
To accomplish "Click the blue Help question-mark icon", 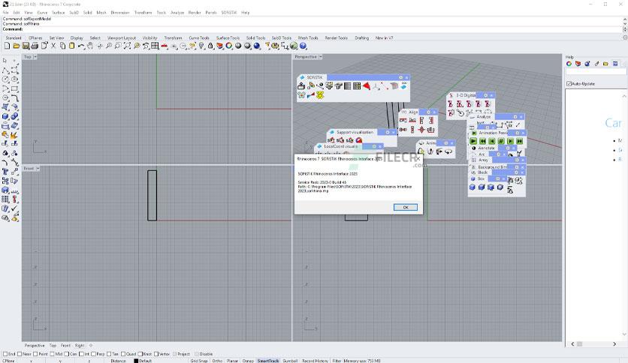I will [x=303, y=46].
